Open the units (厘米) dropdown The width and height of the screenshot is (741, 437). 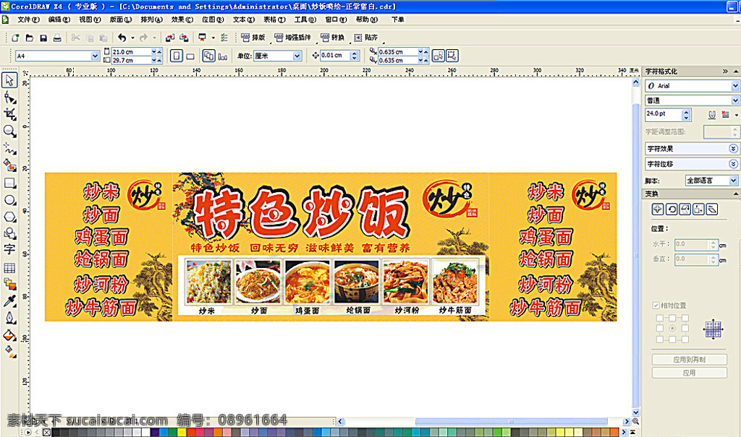coord(297,56)
